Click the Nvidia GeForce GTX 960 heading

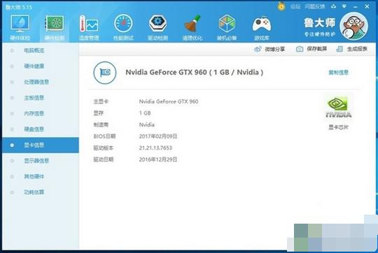pyautogui.click(x=195, y=72)
